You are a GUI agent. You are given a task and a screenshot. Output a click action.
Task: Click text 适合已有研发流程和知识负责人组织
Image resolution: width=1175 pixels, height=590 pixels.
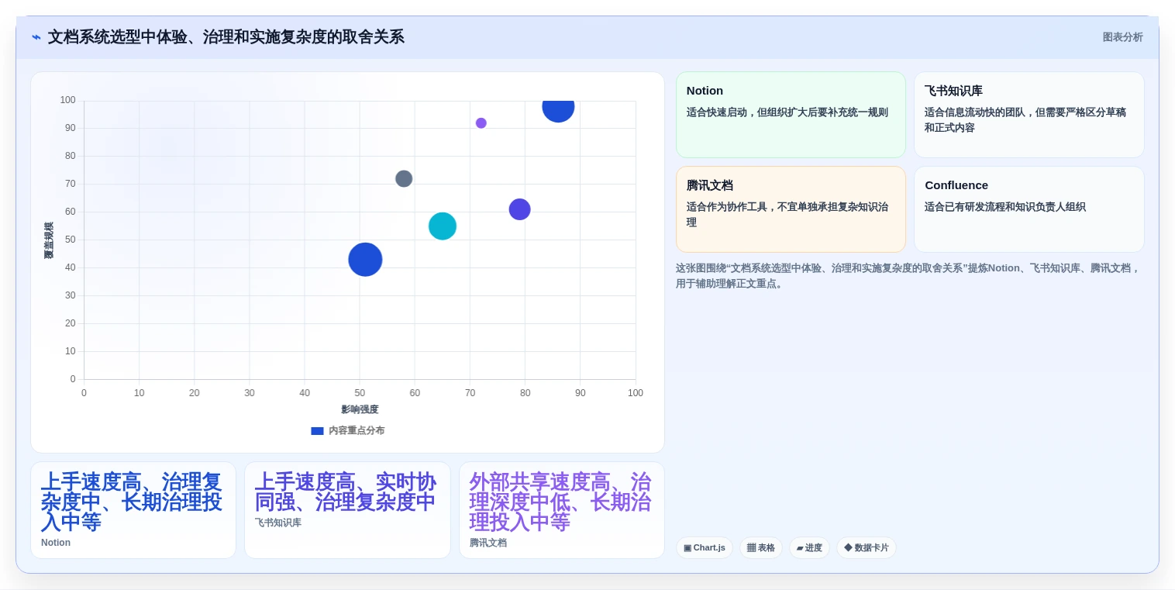1005,207
